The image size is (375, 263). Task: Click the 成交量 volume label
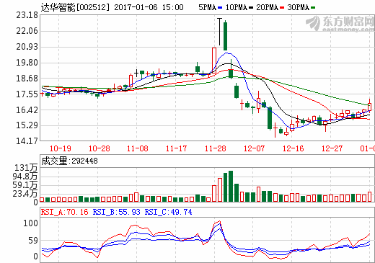coord(54,161)
